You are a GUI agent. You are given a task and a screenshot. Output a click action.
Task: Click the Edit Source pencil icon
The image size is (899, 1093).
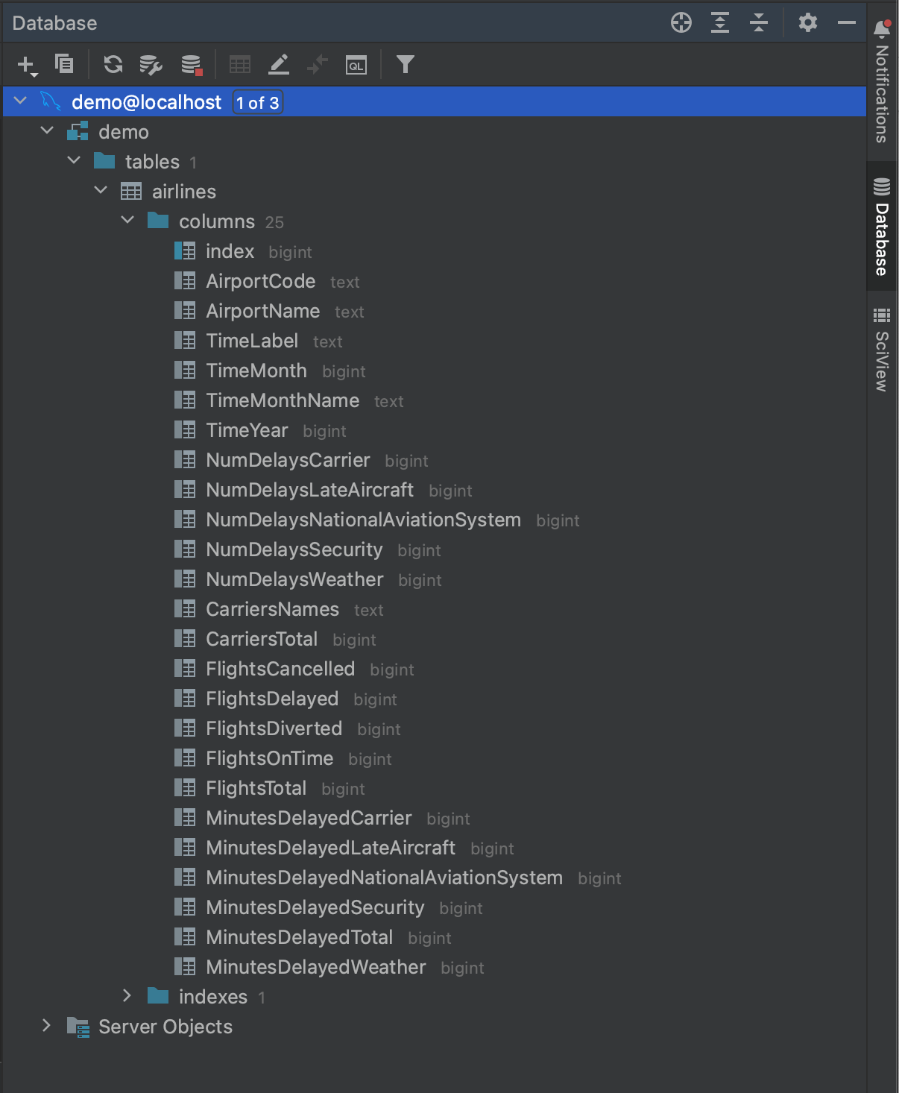tap(279, 65)
